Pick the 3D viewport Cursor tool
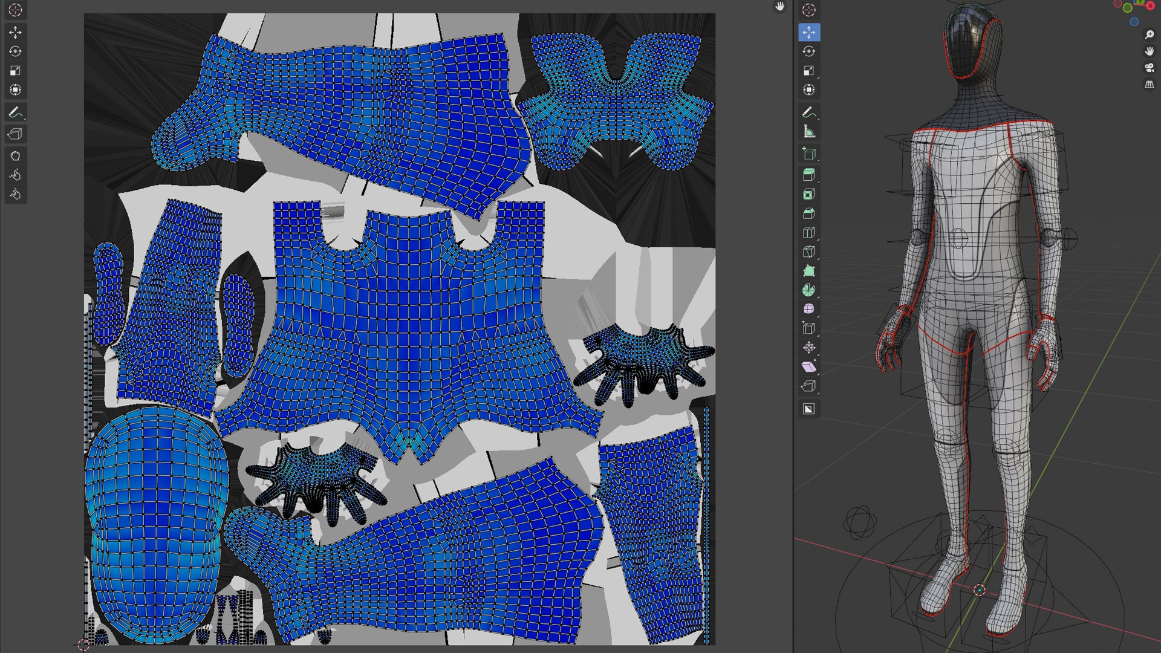This screenshot has height=653, width=1161. [808, 10]
